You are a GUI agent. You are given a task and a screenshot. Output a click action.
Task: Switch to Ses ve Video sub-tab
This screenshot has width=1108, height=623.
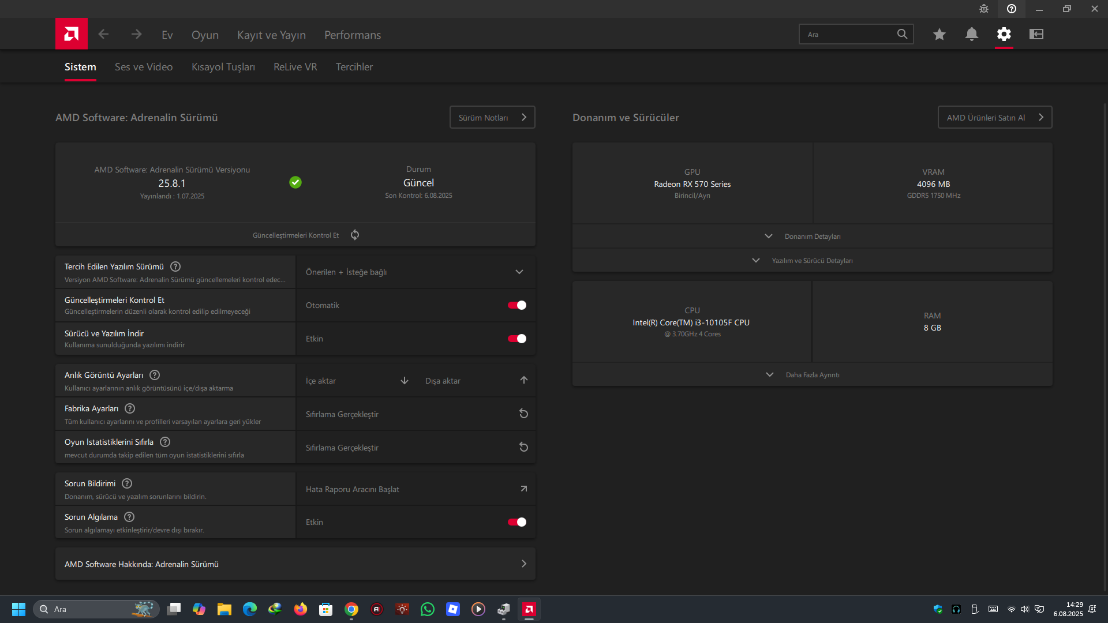click(x=144, y=67)
